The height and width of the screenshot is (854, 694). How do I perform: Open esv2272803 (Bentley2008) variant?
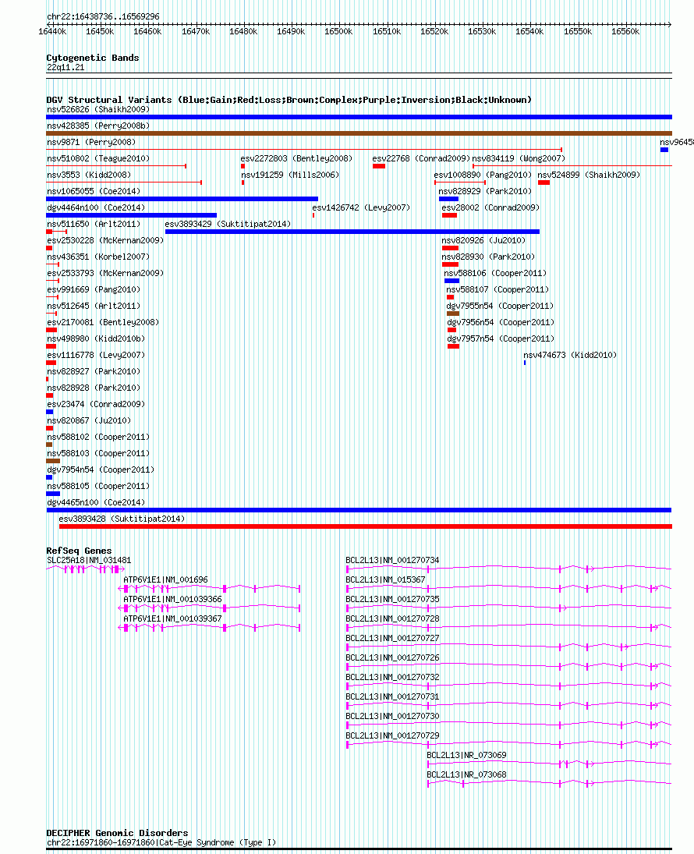(x=296, y=158)
